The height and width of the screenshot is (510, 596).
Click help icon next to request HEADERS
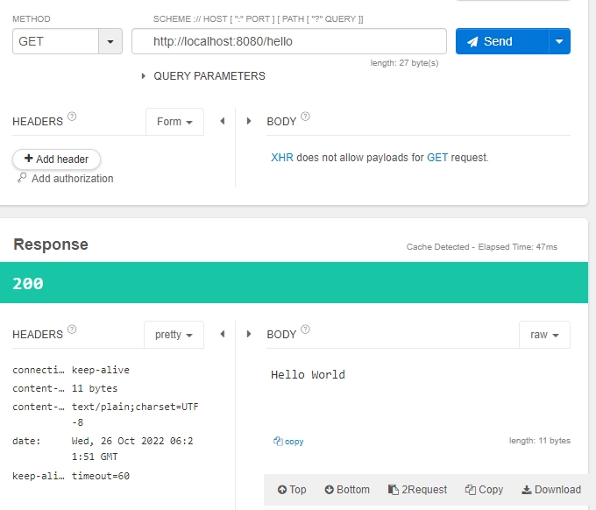72,117
